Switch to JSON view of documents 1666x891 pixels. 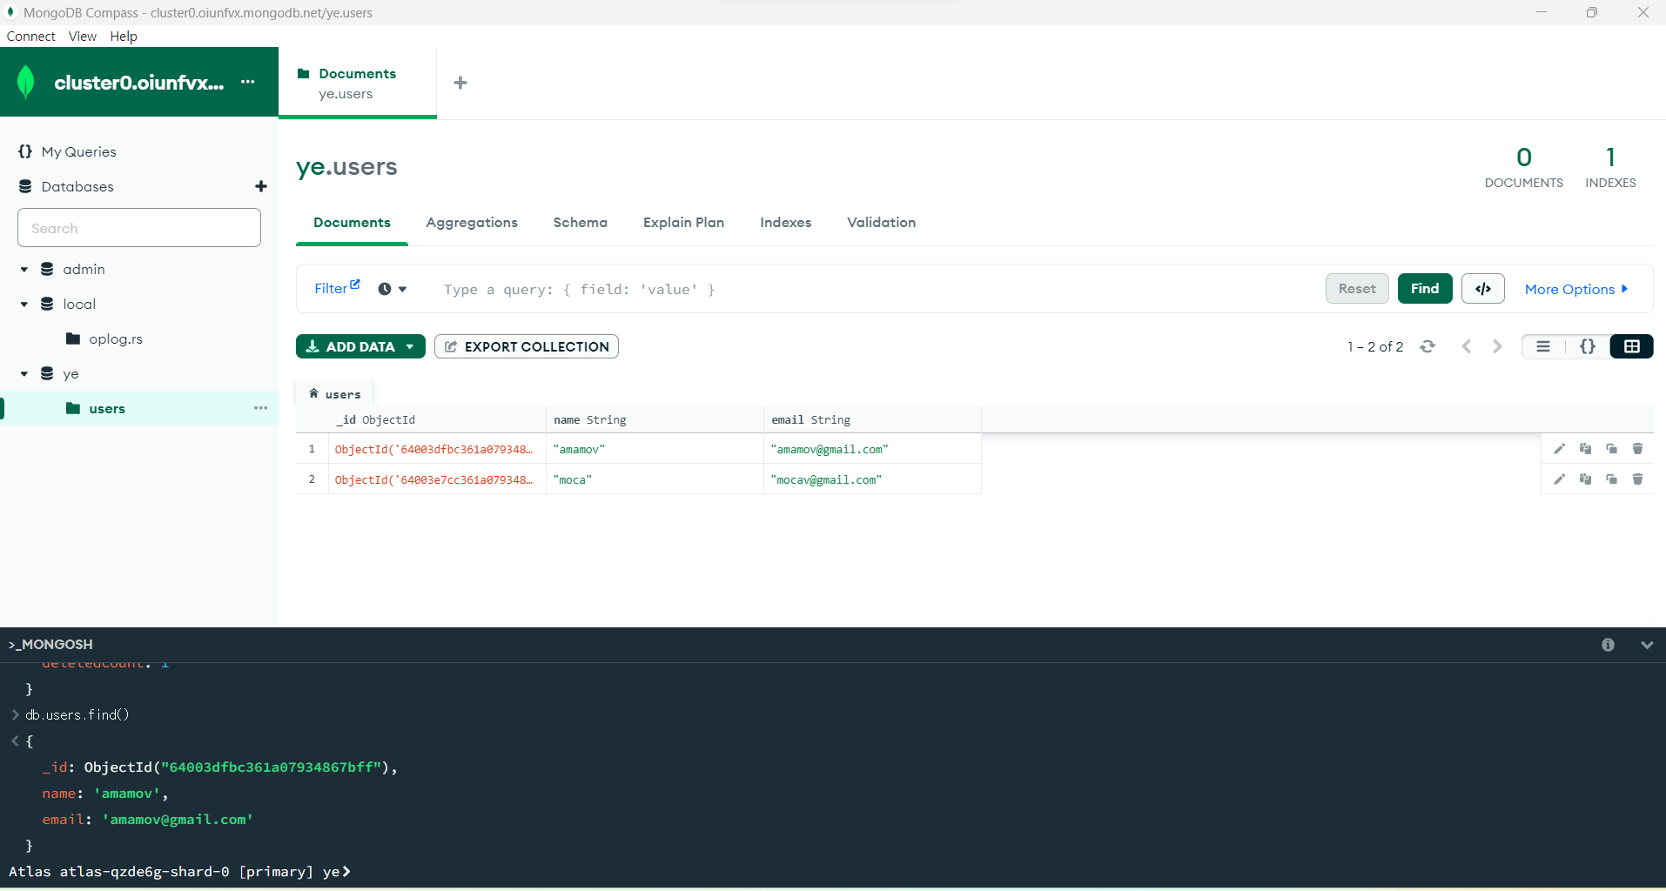(1588, 346)
